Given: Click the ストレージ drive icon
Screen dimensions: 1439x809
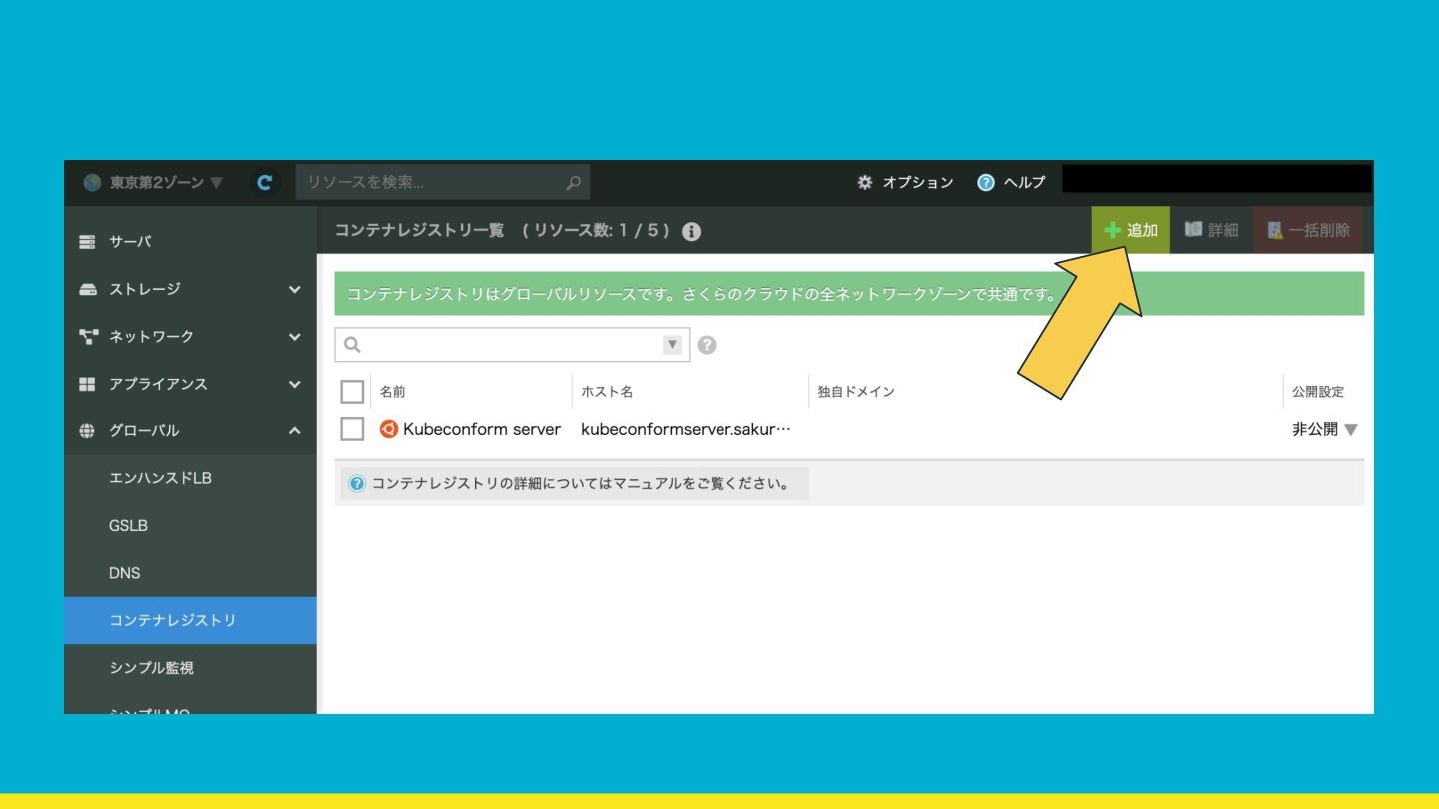Looking at the screenshot, I should click(87, 289).
